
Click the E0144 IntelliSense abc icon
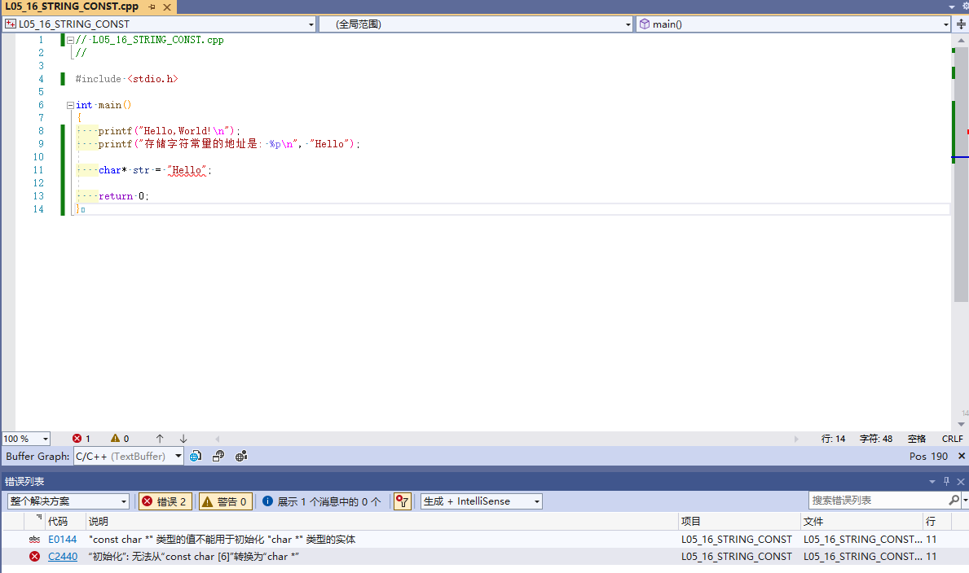(x=34, y=540)
